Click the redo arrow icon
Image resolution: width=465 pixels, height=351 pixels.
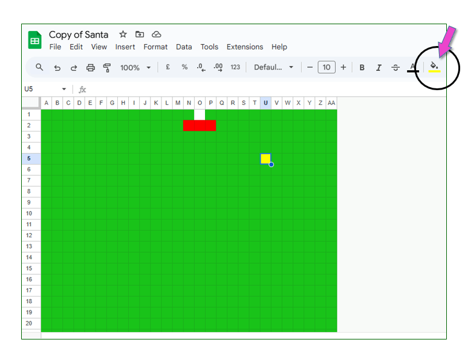pyautogui.click(x=74, y=68)
